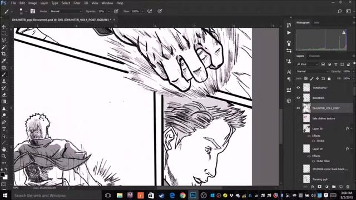This screenshot has width=356, height=200.
Task: Select the Eyedropper tool
Action: (x=4, y=61)
